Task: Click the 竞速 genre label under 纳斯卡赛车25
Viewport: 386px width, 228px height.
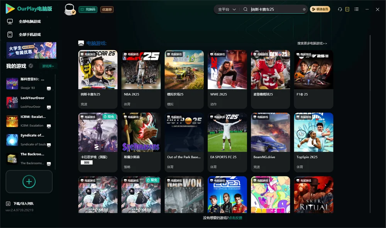Action: (84, 104)
